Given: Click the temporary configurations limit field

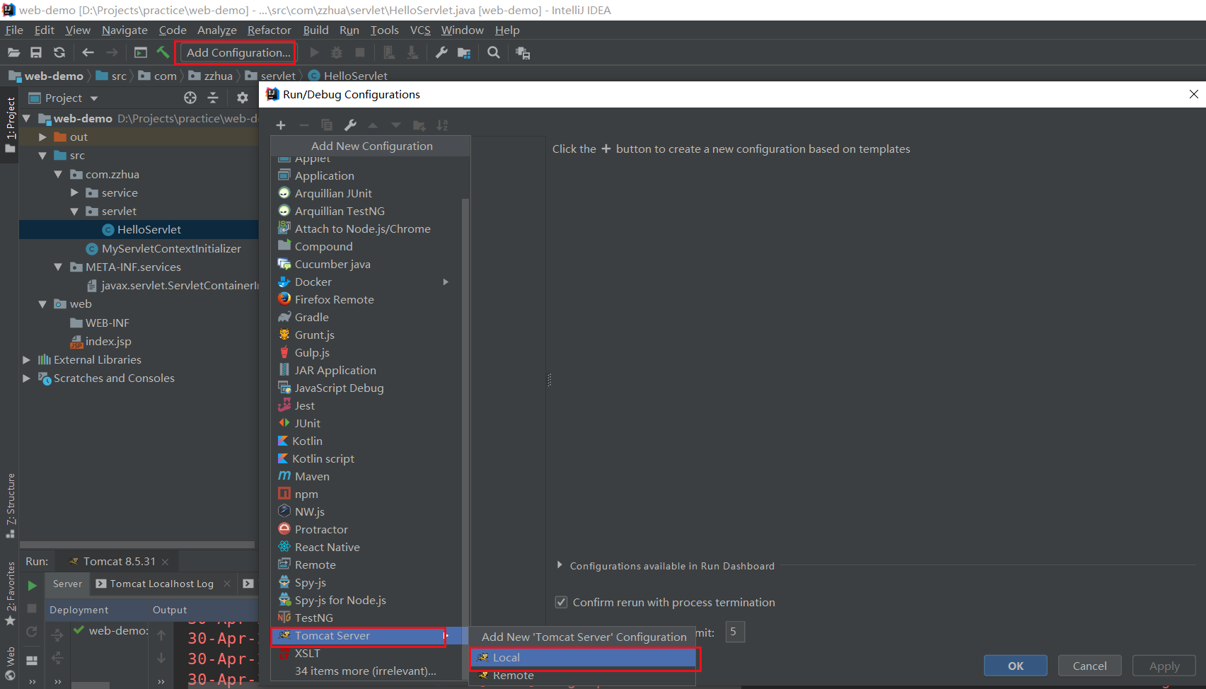Looking at the screenshot, I should click(735, 632).
